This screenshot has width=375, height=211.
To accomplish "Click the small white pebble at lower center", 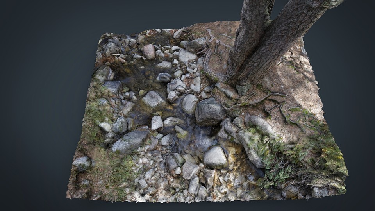I will click(x=178, y=171).
